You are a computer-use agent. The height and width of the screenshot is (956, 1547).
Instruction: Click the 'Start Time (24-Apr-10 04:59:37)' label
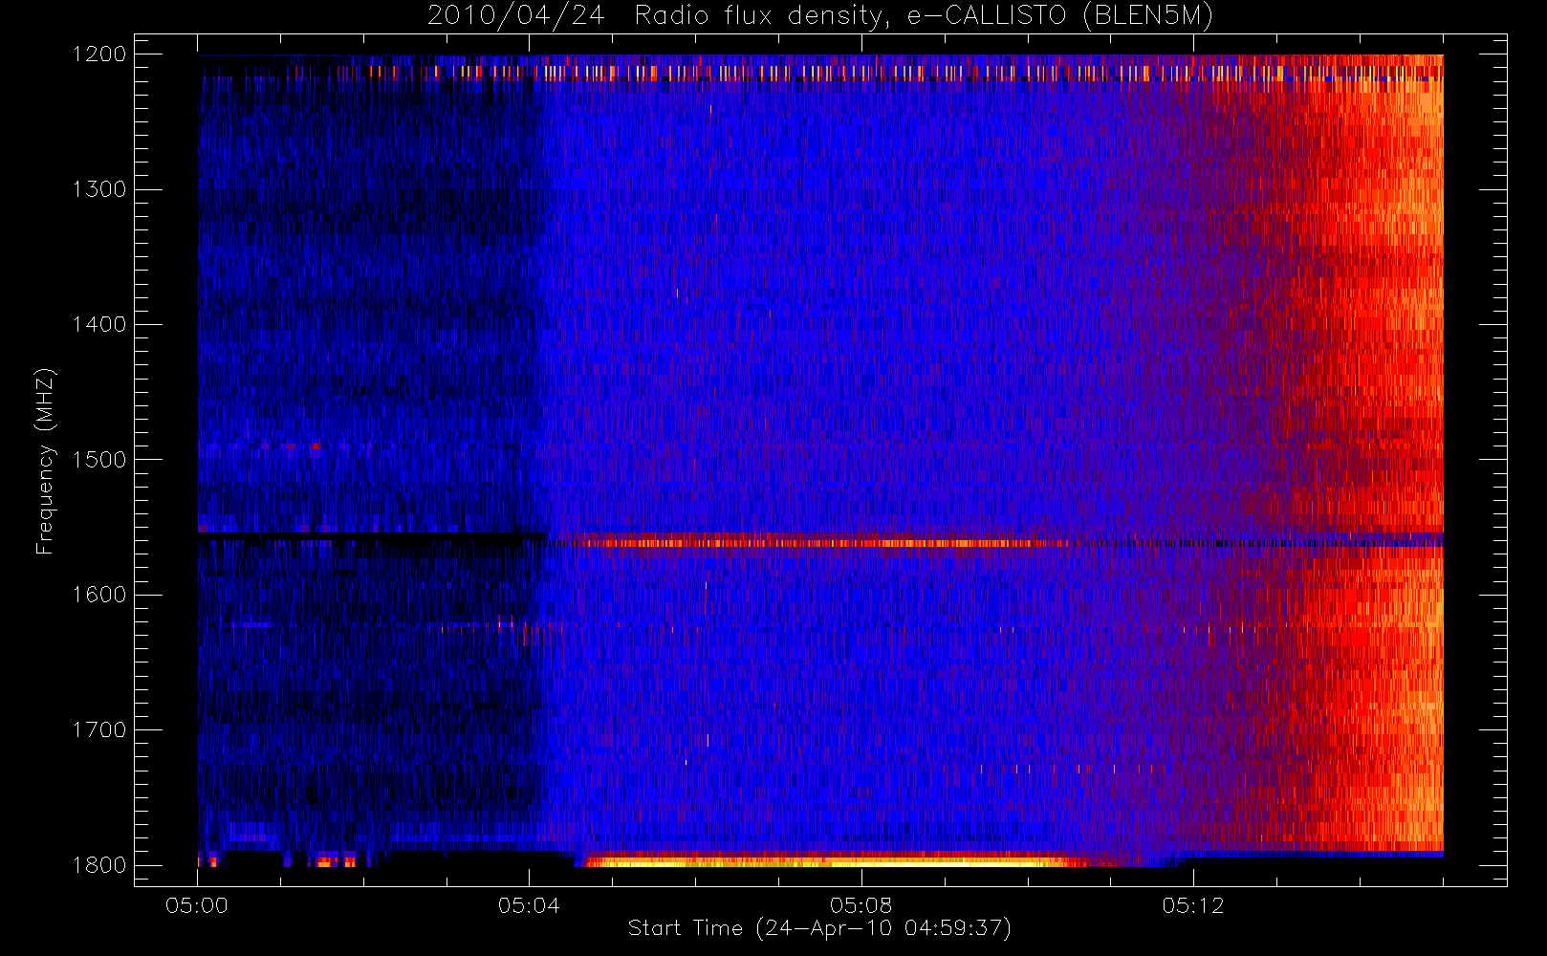(x=819, y=928)
